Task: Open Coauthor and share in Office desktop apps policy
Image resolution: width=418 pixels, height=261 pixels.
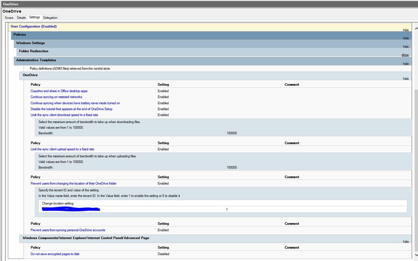Action: pyautogui.click(x=59, y=91)
